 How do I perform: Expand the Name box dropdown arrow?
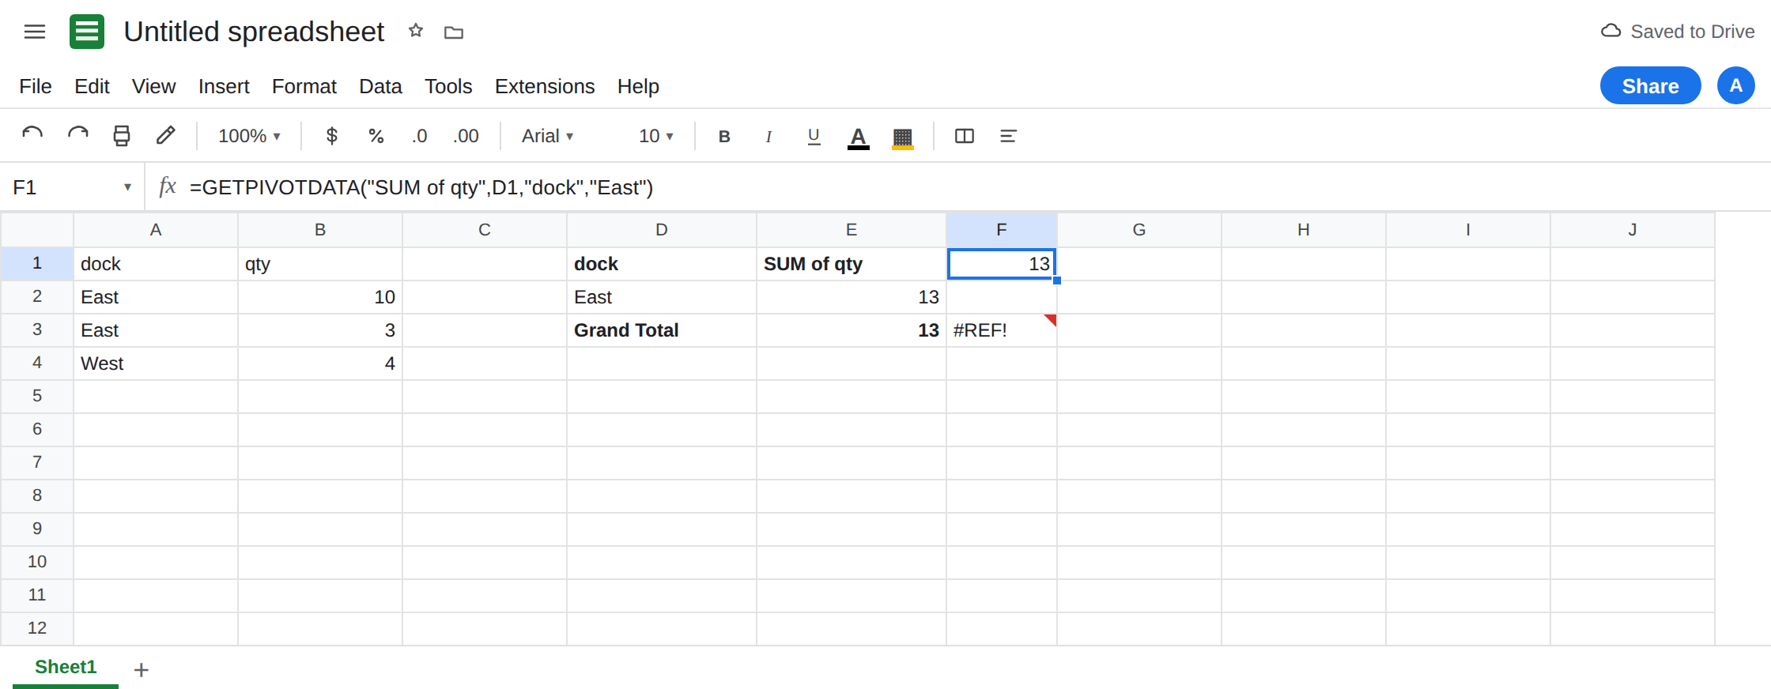click(127, 187)
